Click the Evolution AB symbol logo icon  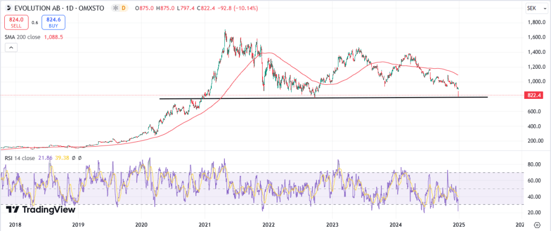click(x=5, y=8)
